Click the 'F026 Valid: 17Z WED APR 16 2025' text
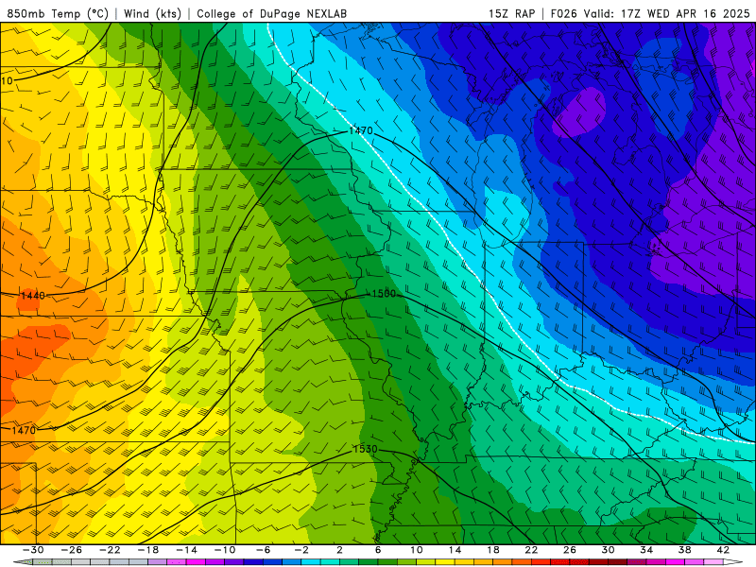The image size is (756, 567). [x=650, y=13]
